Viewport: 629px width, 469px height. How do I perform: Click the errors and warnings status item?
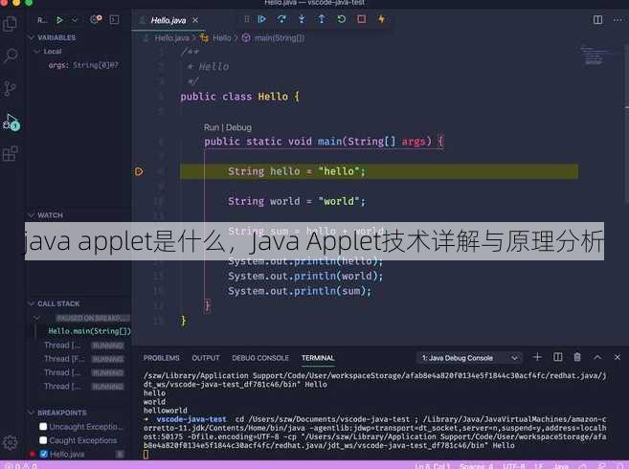coord(21,465)
